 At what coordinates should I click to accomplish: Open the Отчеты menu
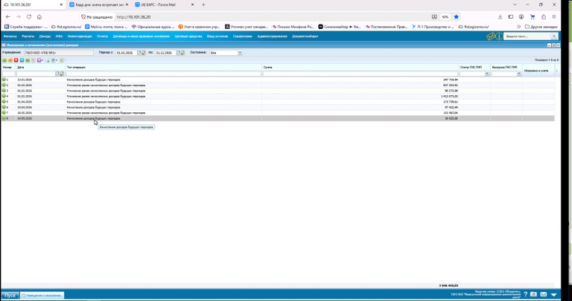[x=102, y=36]
